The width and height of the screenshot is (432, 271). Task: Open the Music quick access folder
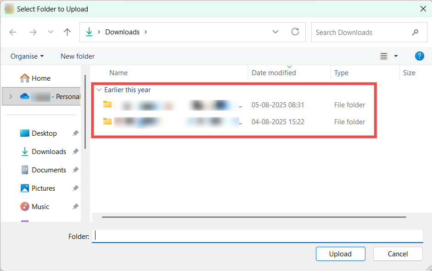pos(40,207)
